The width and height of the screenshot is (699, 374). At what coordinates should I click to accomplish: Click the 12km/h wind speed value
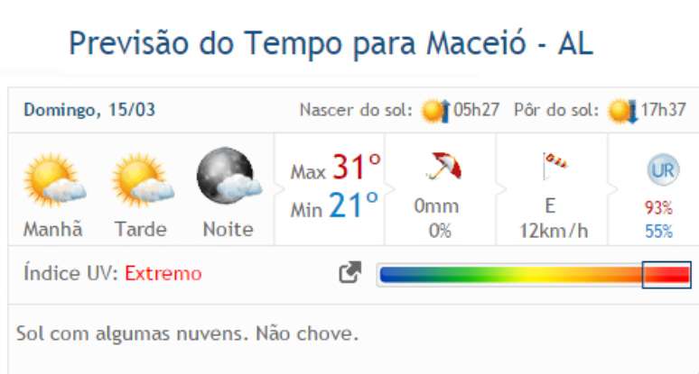(x=554, y=230)
